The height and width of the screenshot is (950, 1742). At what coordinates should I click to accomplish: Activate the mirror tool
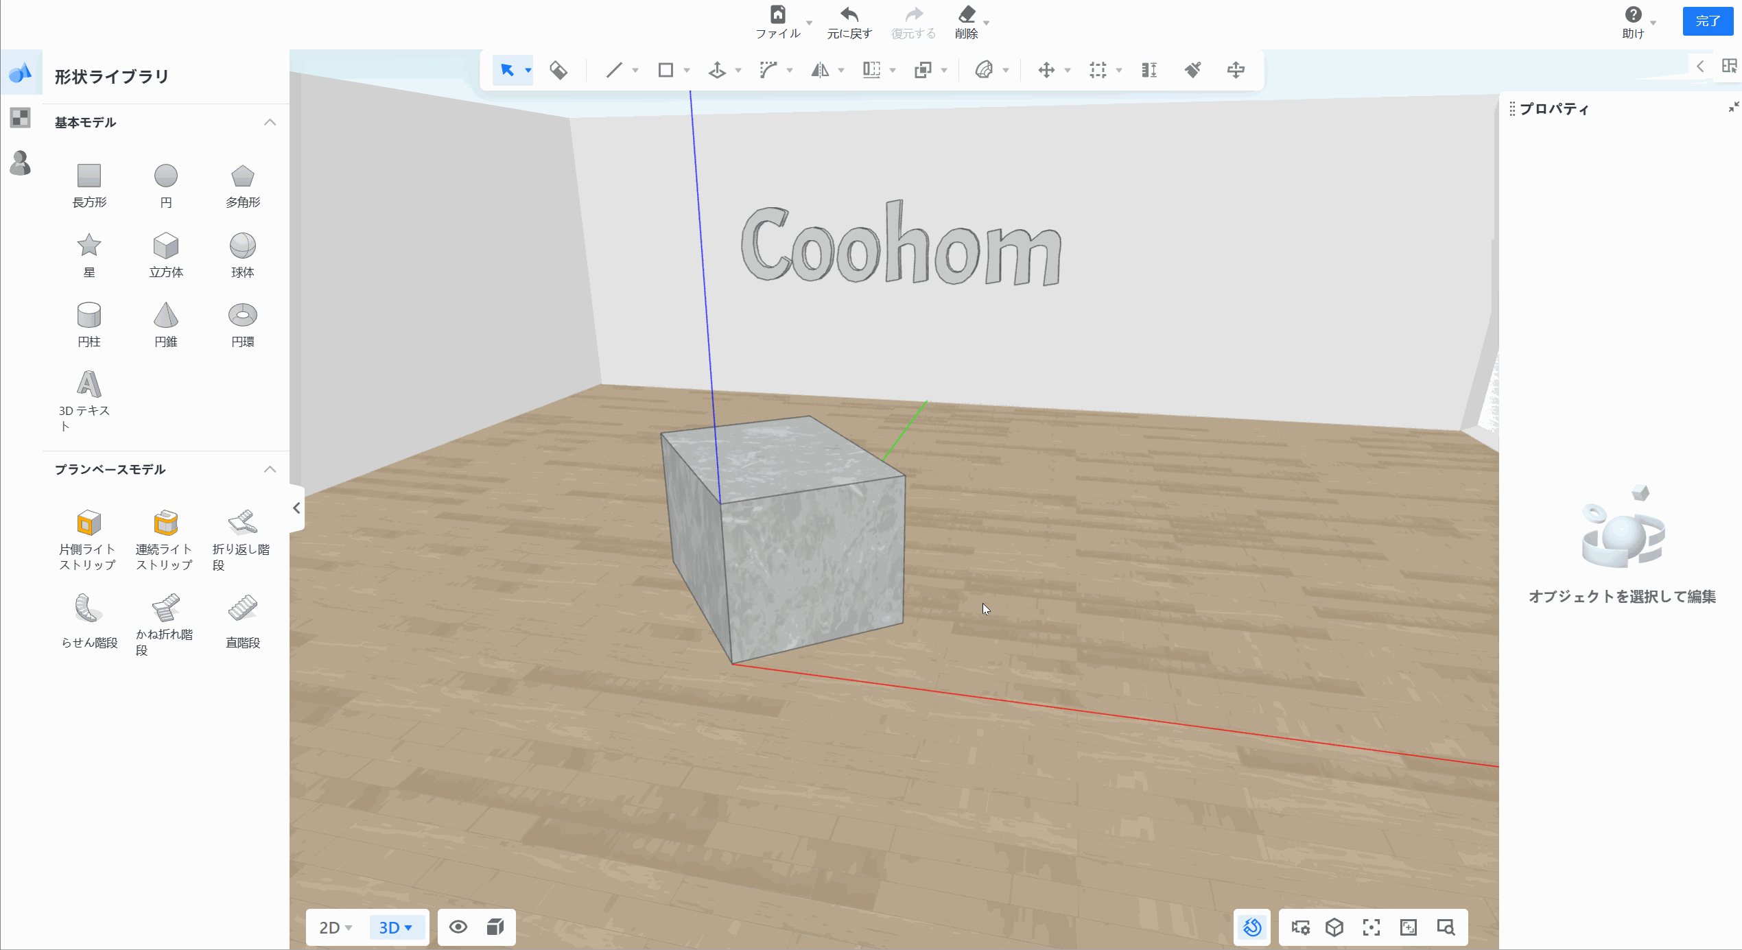(x=820, y=70)
